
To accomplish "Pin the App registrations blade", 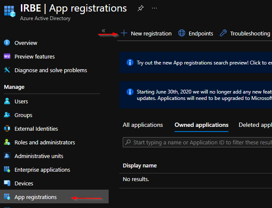I will [x=141, y=8].
